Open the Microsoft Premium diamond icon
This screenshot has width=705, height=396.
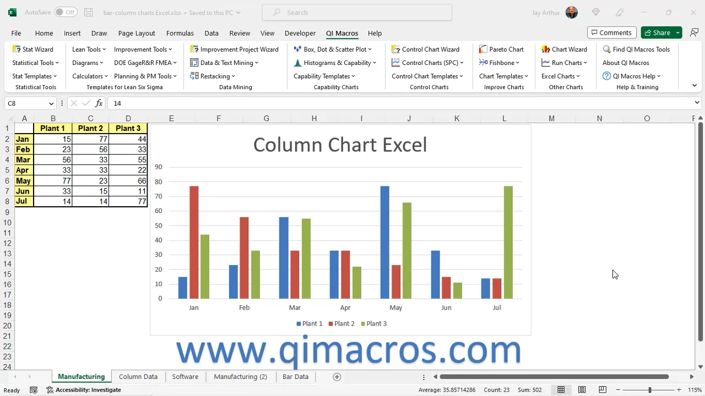pyautogui.click(x=595, y=12)
